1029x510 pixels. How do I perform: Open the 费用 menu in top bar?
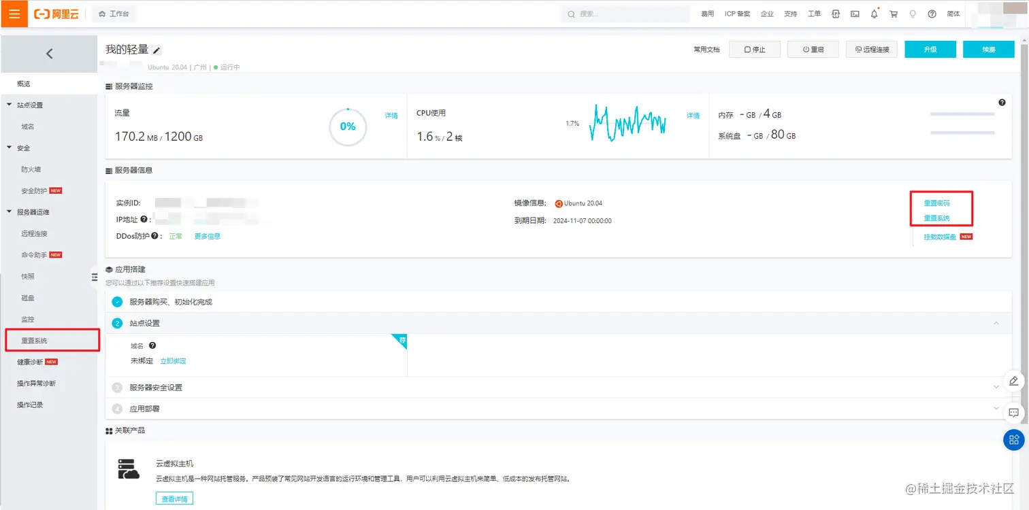(x=707, y=14)
